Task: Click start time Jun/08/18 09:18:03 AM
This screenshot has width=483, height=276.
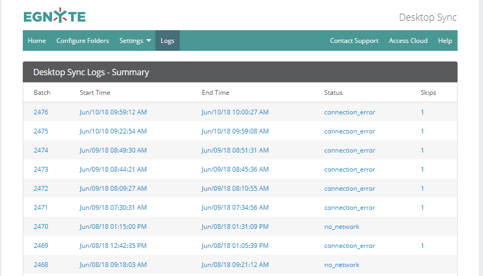Action: tap(113, 265)
